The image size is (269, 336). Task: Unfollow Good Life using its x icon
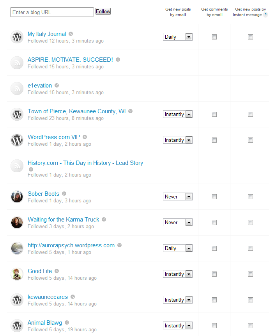57,271
